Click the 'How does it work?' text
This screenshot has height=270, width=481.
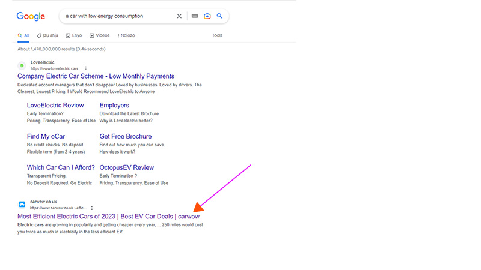[117, 152]
